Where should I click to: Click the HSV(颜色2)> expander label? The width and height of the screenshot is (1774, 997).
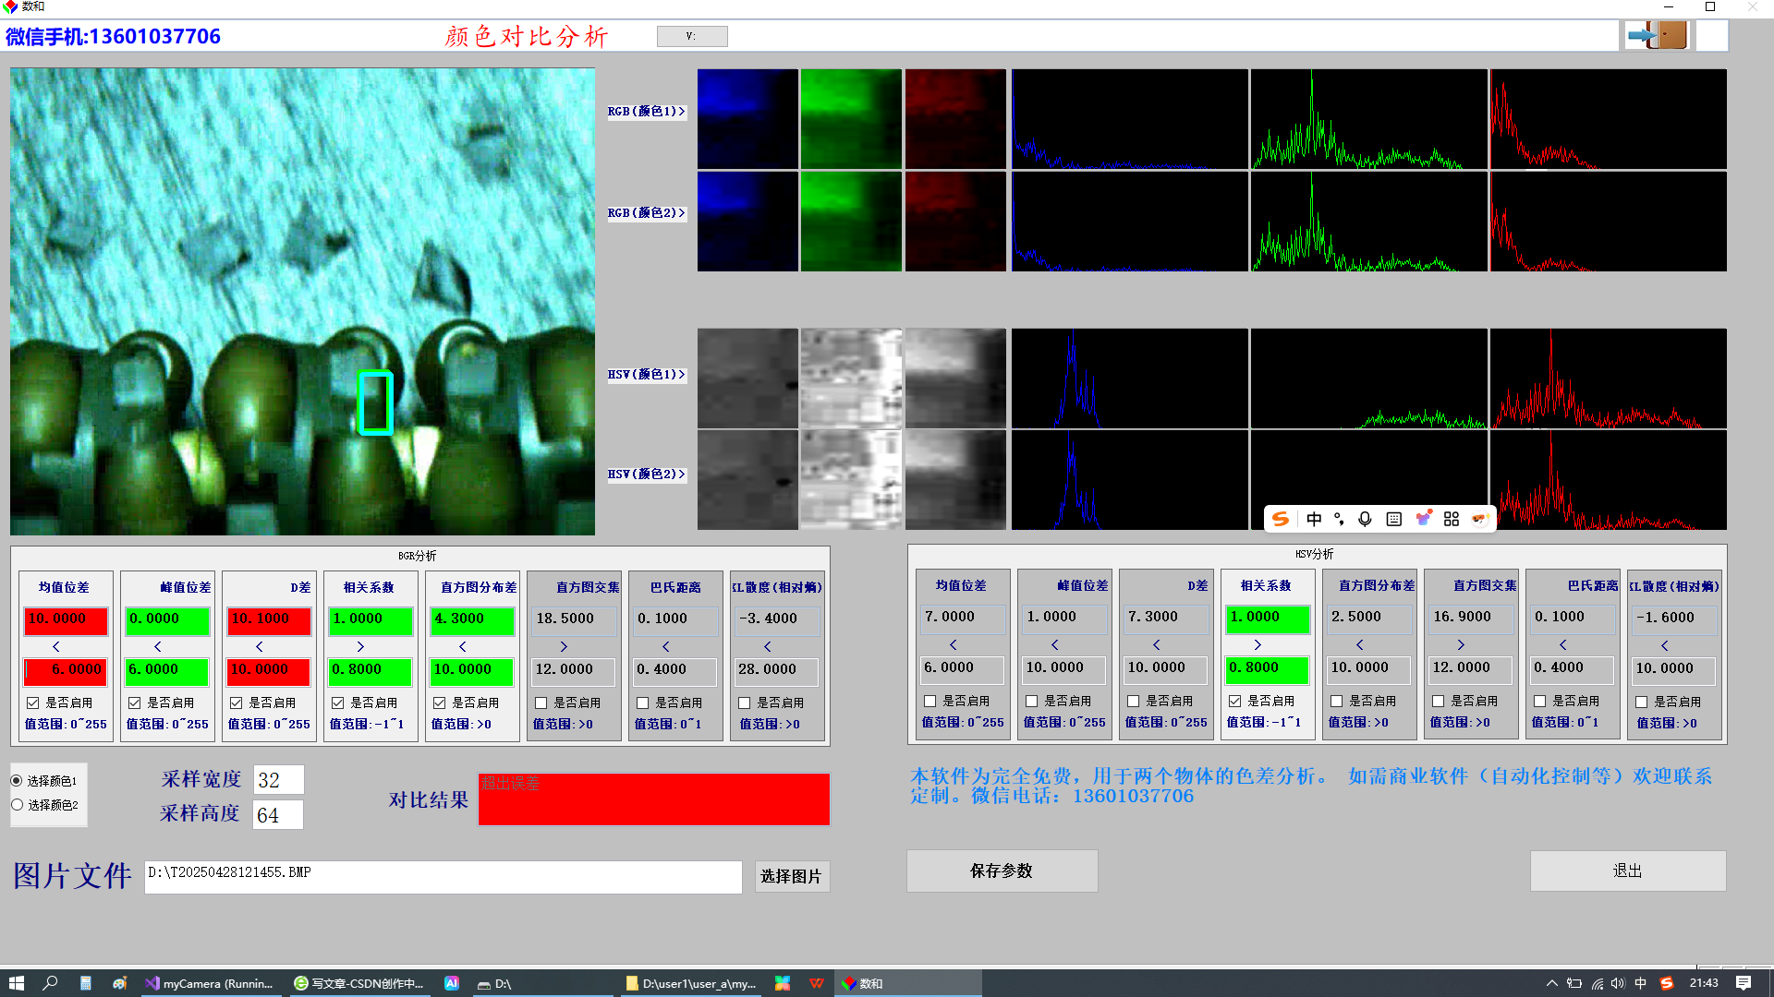646,474
